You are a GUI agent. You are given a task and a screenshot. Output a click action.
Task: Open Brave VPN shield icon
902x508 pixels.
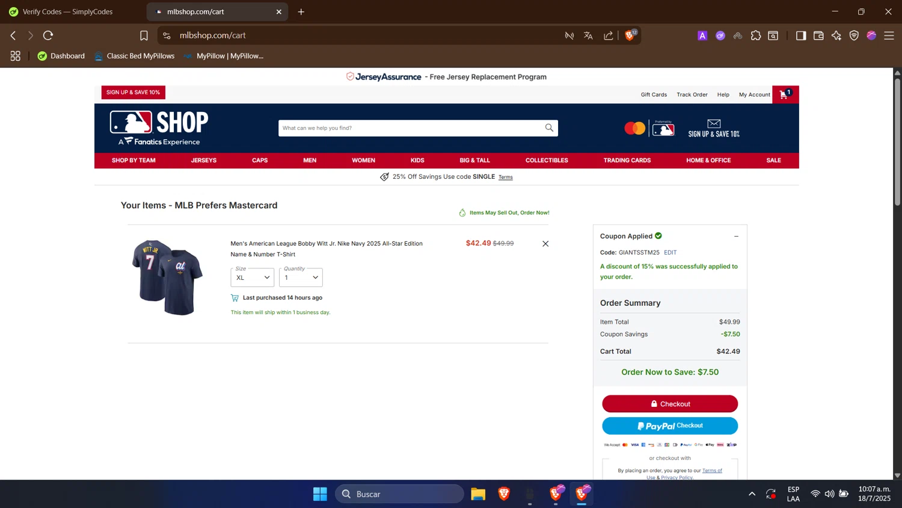pos(854,36)
